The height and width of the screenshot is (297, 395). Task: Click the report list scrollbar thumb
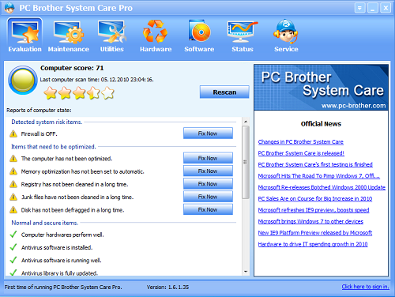click(246, 162)
